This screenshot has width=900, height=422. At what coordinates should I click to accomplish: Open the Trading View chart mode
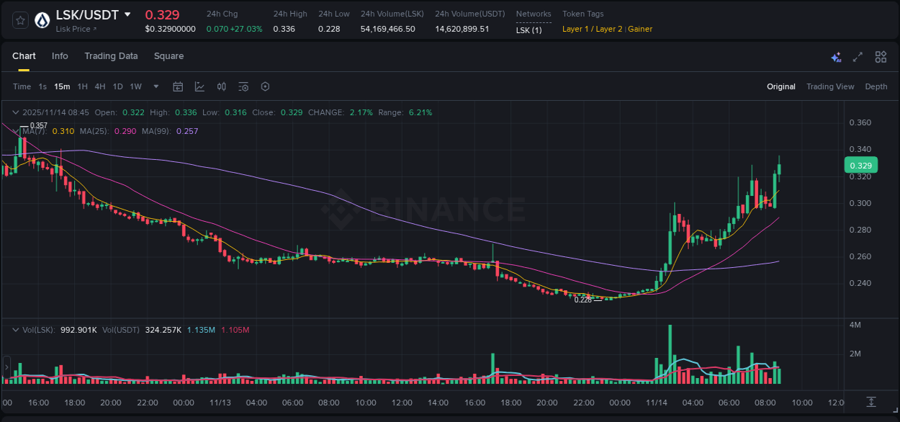[830, 86]
